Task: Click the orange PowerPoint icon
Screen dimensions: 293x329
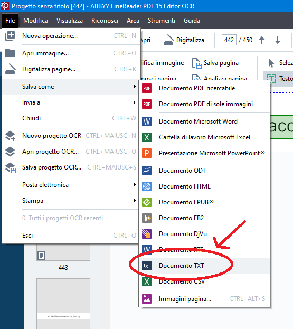Action: point(147,153)
